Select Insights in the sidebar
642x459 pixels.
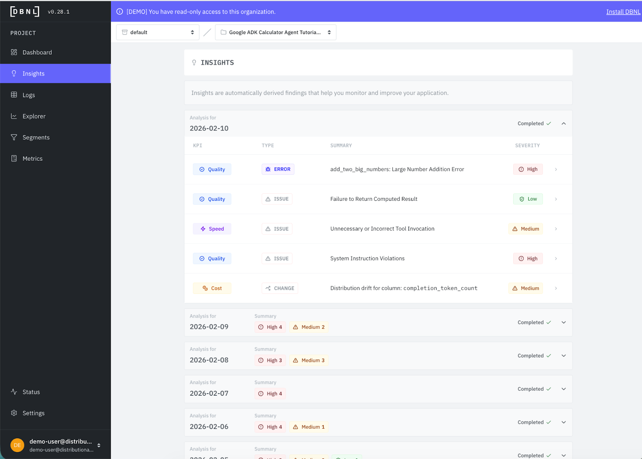tap(55, 73)
